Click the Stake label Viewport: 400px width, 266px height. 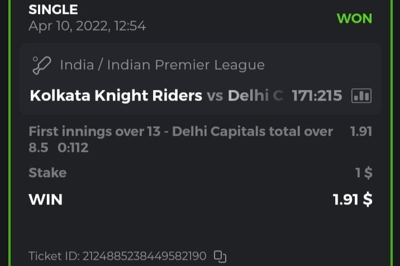click(47, 173)
